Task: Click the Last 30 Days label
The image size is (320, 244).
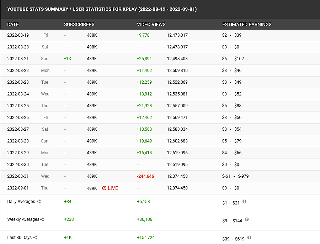Action: click(20, 238)
